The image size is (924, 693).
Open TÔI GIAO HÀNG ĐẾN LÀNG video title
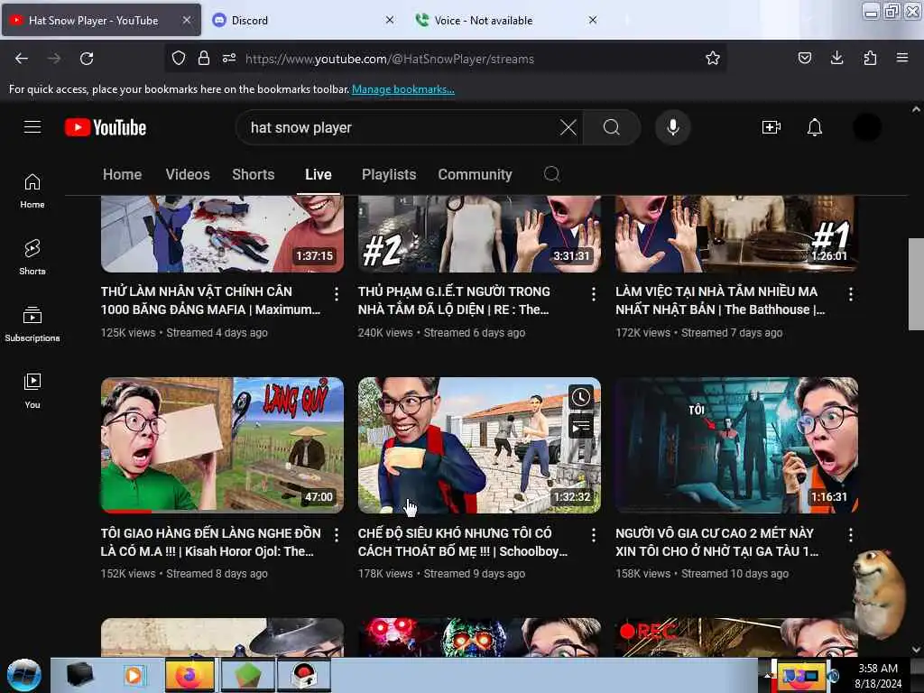click(210, 541)
